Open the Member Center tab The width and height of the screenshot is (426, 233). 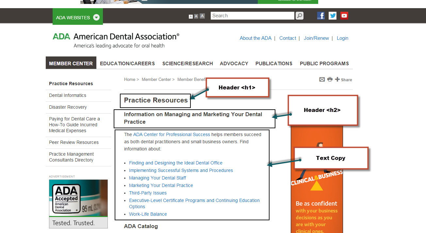click(x=71, y=63)
